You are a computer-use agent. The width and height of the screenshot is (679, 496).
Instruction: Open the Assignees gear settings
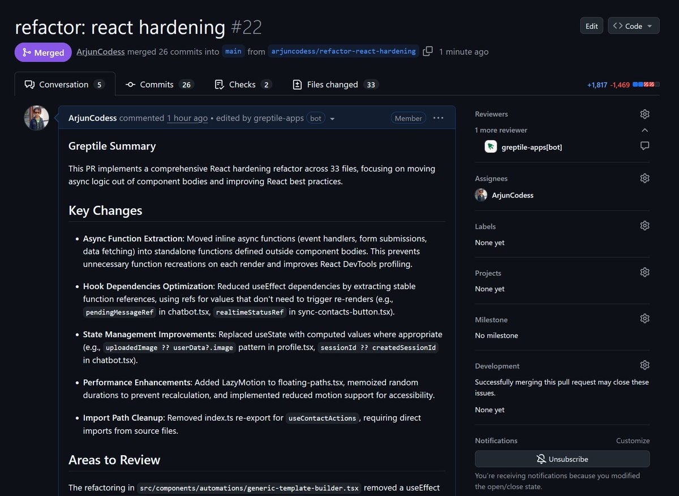coord(644,178)
